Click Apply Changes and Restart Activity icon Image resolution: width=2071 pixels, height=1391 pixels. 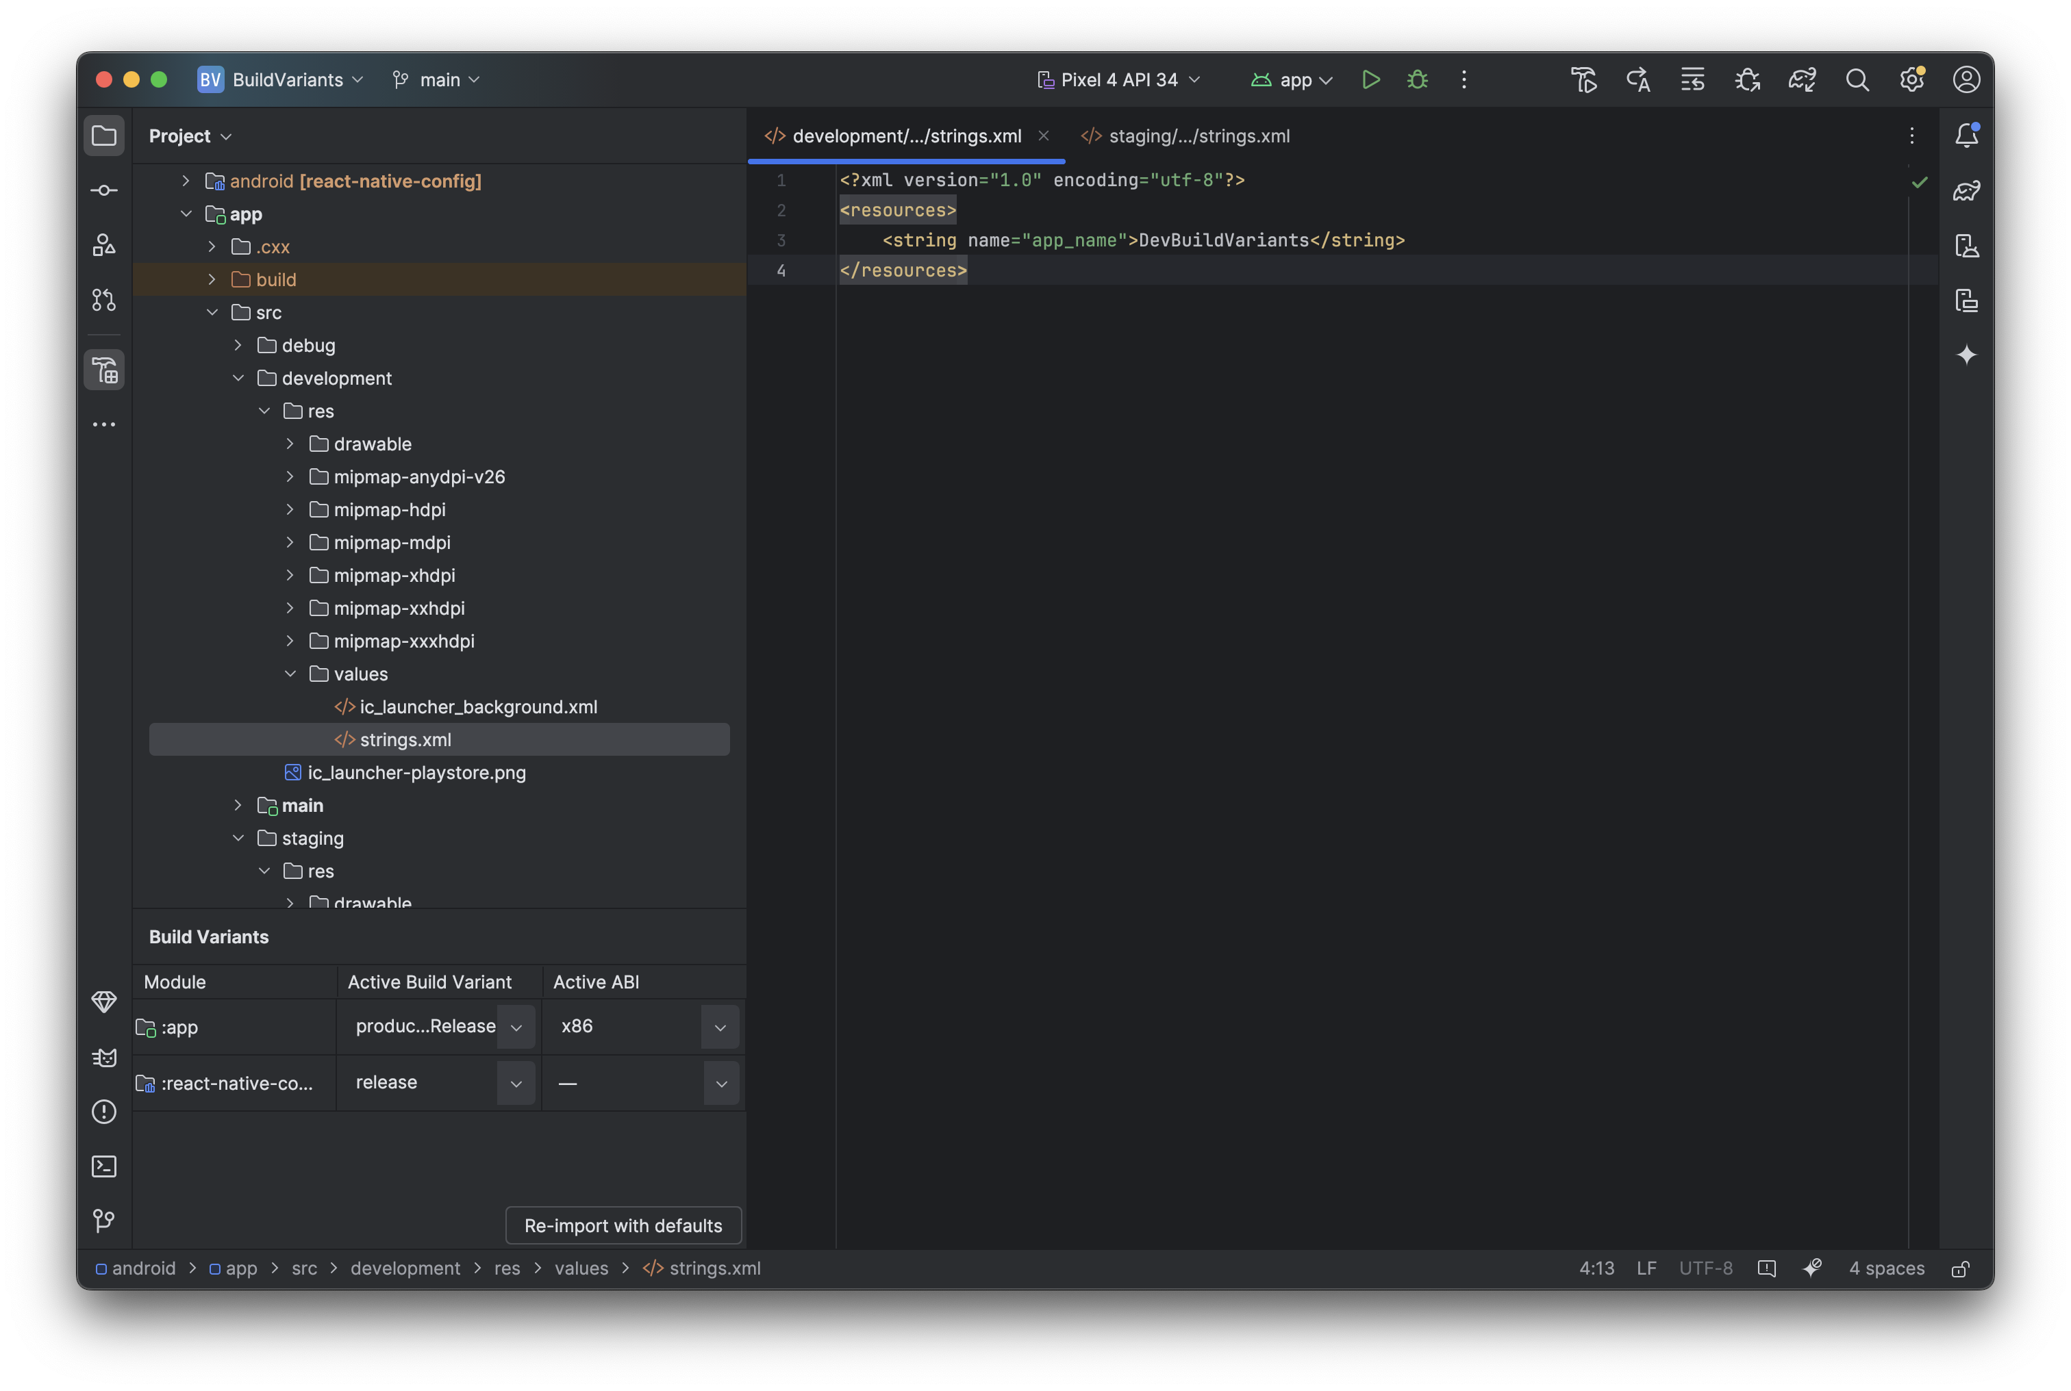click(x=1638, y=80)
